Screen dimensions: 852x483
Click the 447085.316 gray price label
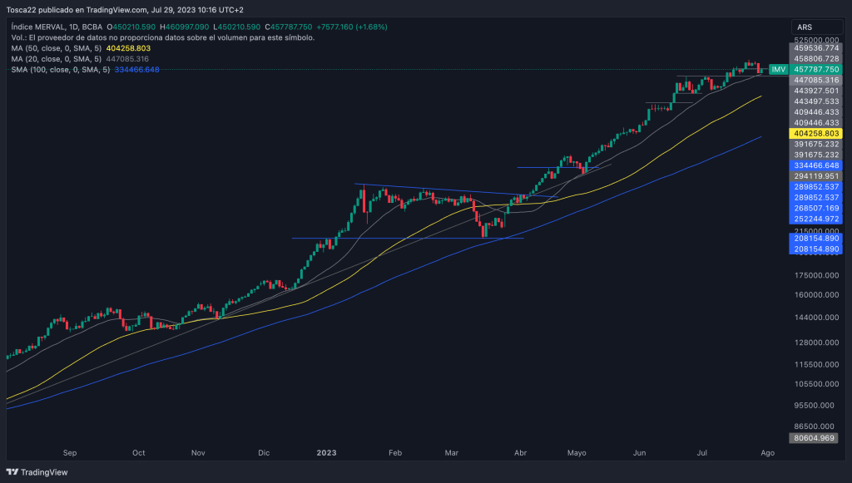pos(815,80)
